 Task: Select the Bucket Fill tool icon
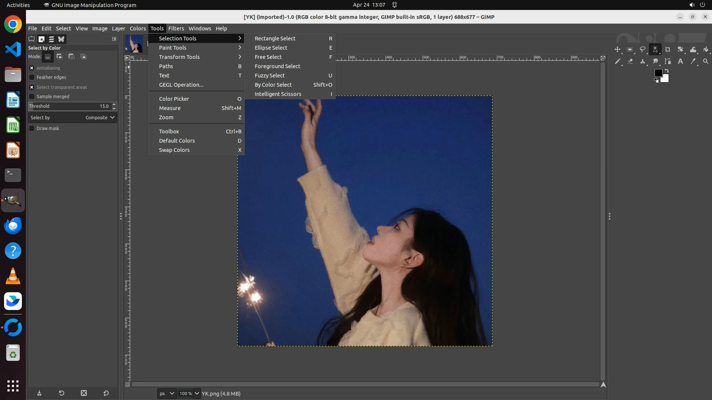(706, 50)
